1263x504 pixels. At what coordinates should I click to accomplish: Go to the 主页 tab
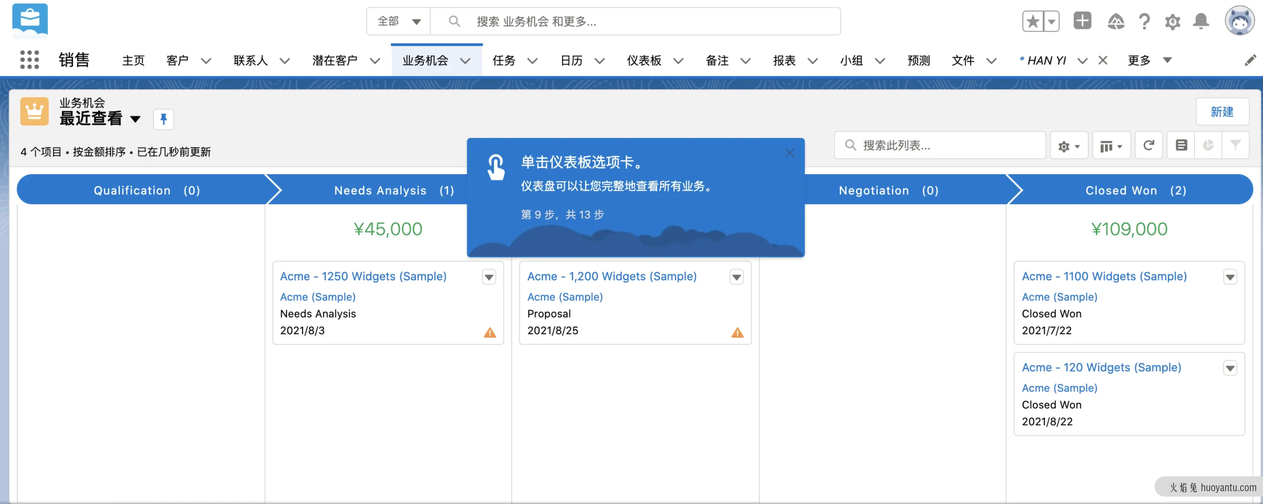coord(133,60)
